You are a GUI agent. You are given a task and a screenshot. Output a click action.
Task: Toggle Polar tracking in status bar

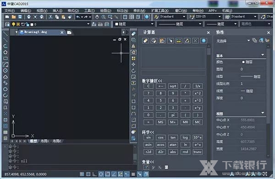[x=101, y=174]
